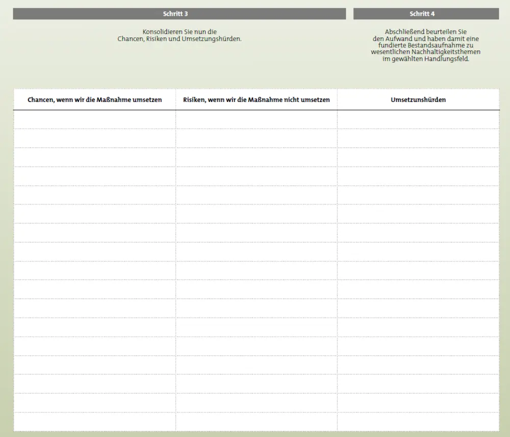Click the Schritt 4 instruction text about Aufwand
This screenshot has width=510, height=437.
coord(426,45)
